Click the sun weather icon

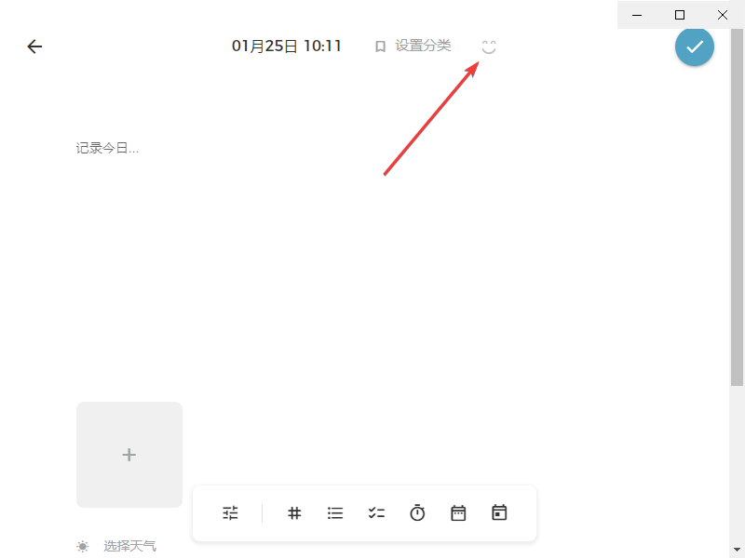click(83, 547)
